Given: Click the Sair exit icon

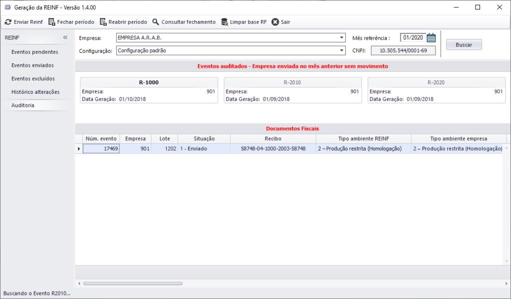Looking at the screenshot, I should click(275, 22).
